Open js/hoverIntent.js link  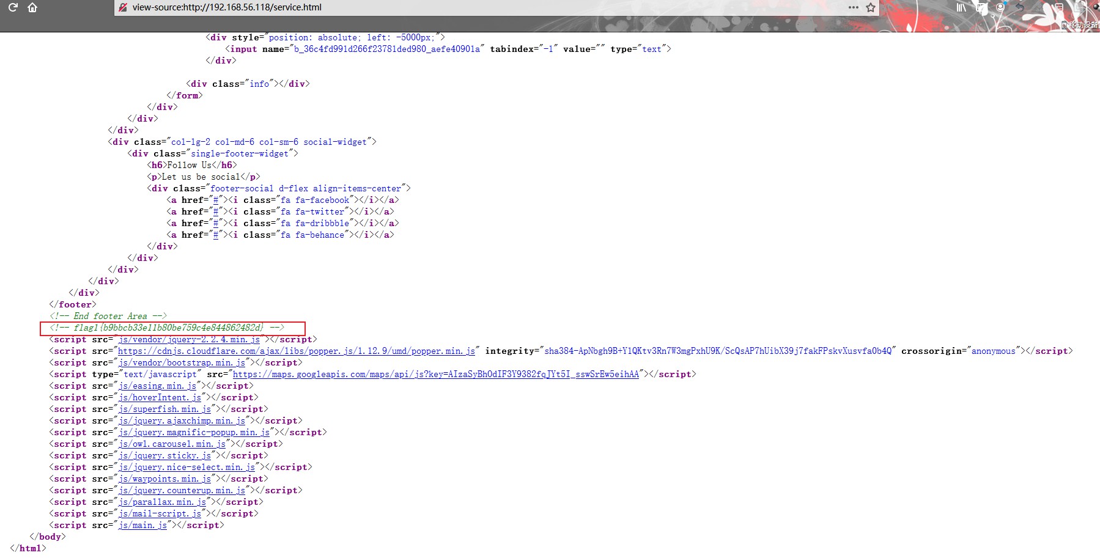[x=160, y=397]
